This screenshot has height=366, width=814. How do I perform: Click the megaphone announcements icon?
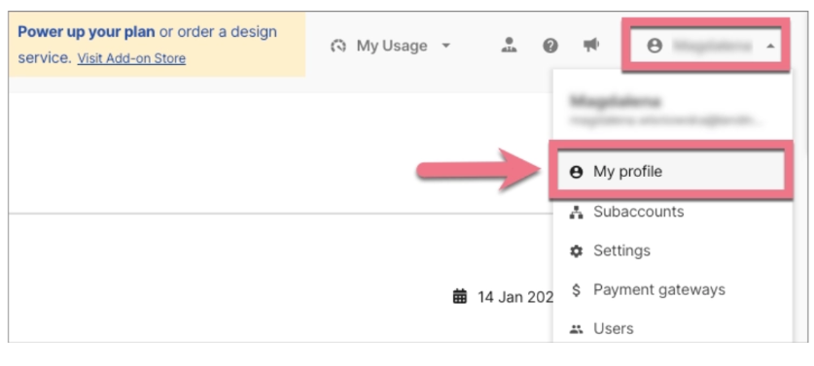click(x=590, y=46)
